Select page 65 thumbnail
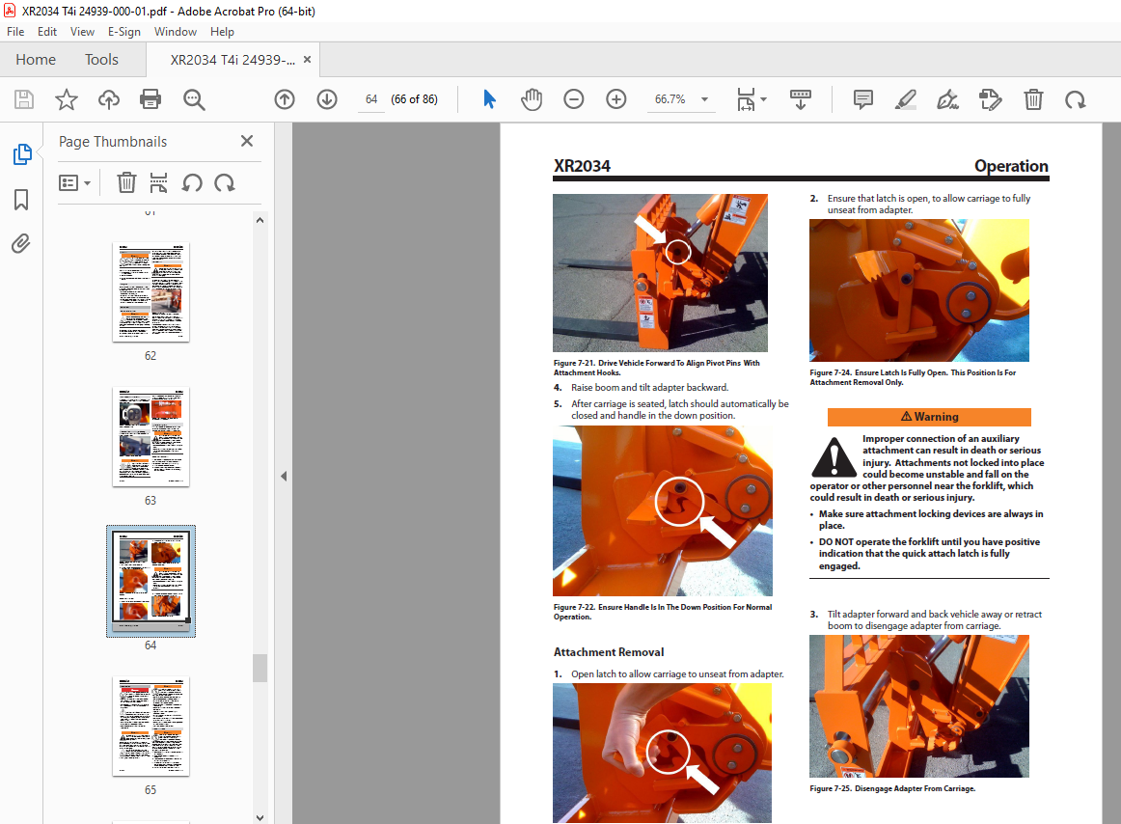Viewport: 1121px width, 824px height. pos(150,726)
